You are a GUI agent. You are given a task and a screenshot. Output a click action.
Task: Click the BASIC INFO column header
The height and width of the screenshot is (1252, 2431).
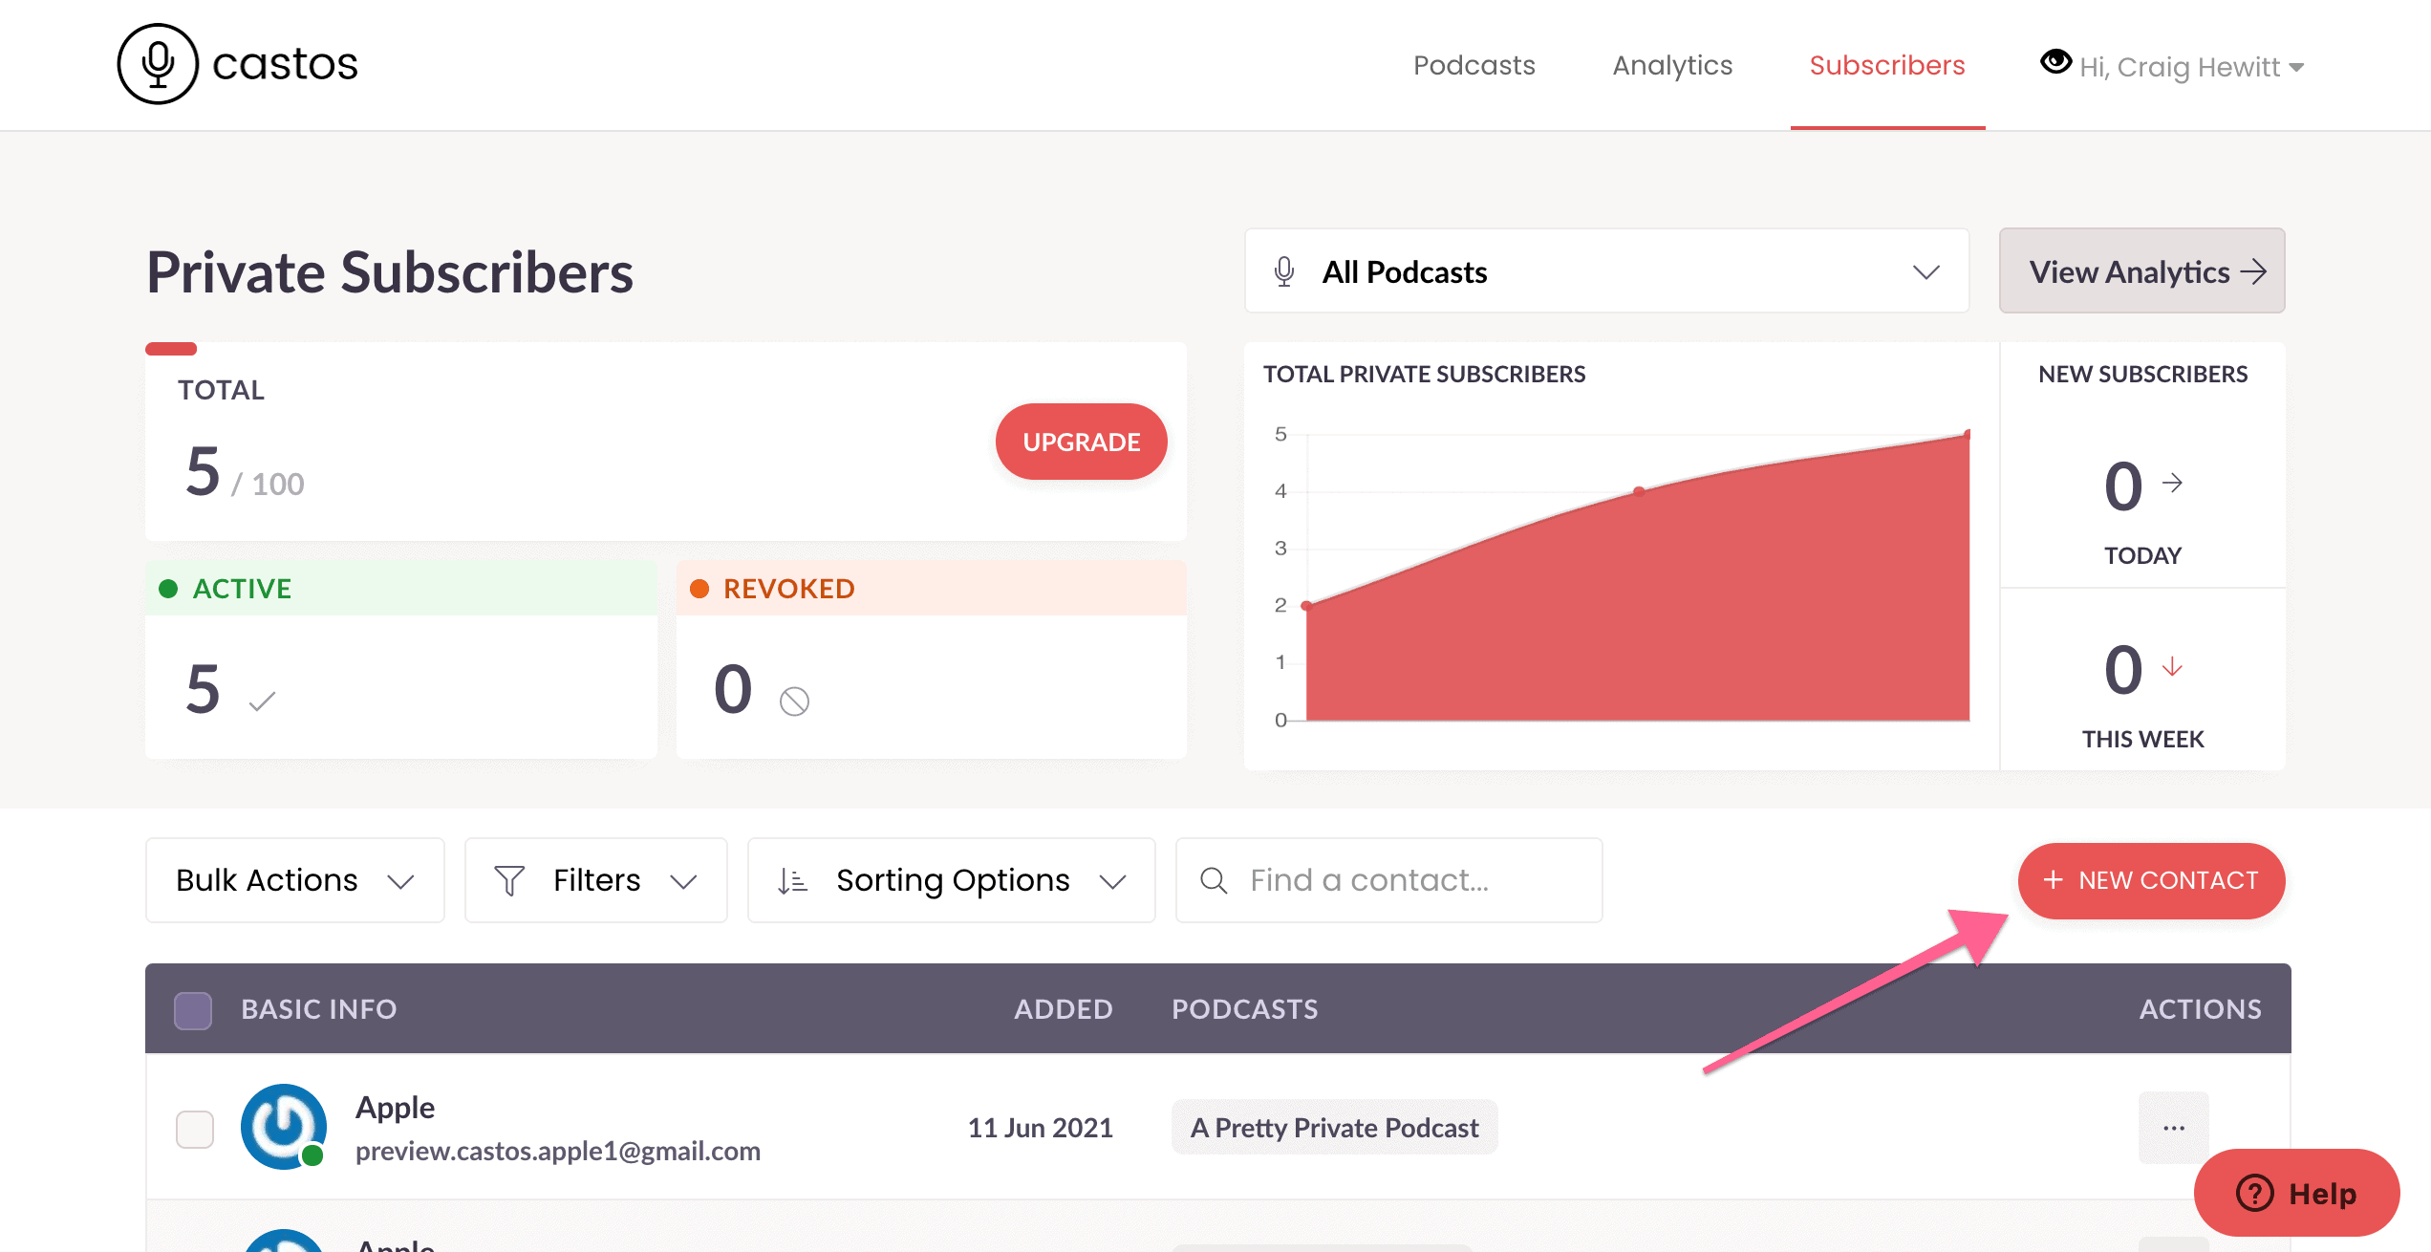[x=318, y=1009]
